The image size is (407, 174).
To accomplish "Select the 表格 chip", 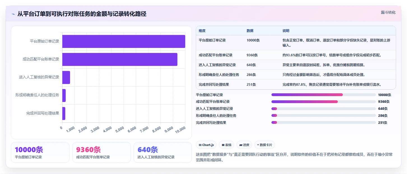I will click(226, 145).
